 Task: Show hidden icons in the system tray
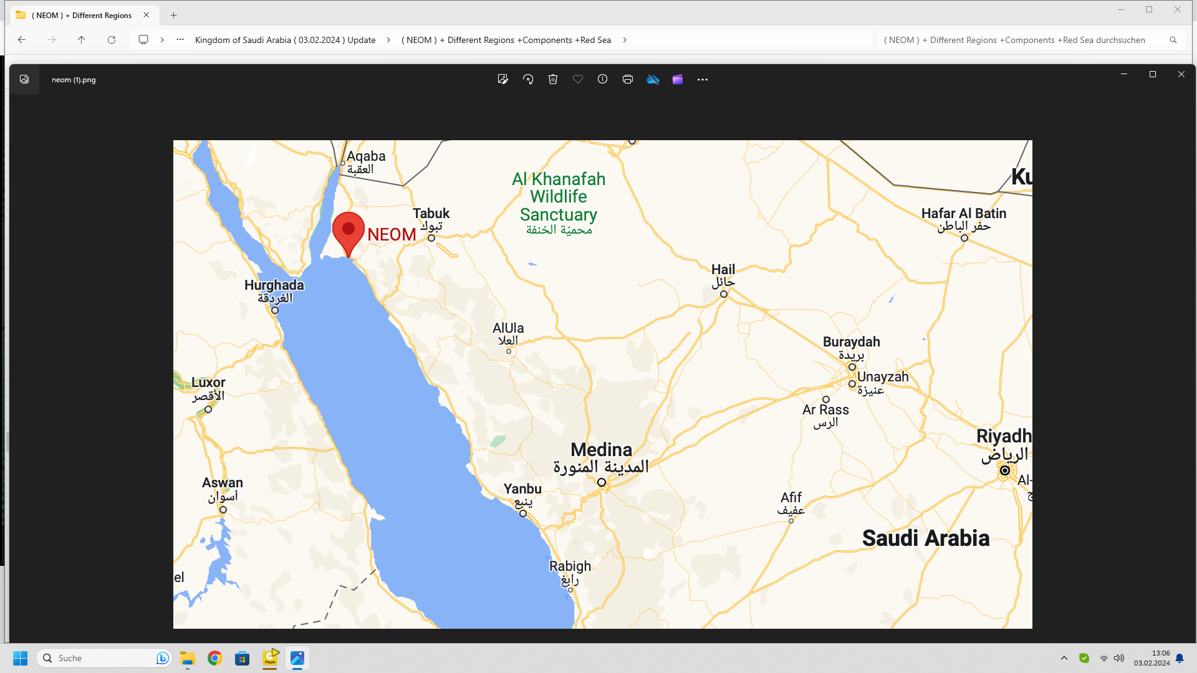[x=1064, y=658]
